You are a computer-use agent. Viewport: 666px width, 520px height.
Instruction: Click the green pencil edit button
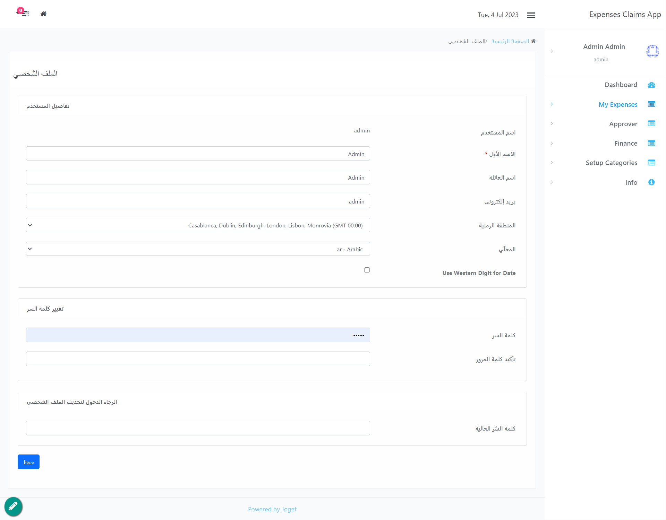pos(13,506)
